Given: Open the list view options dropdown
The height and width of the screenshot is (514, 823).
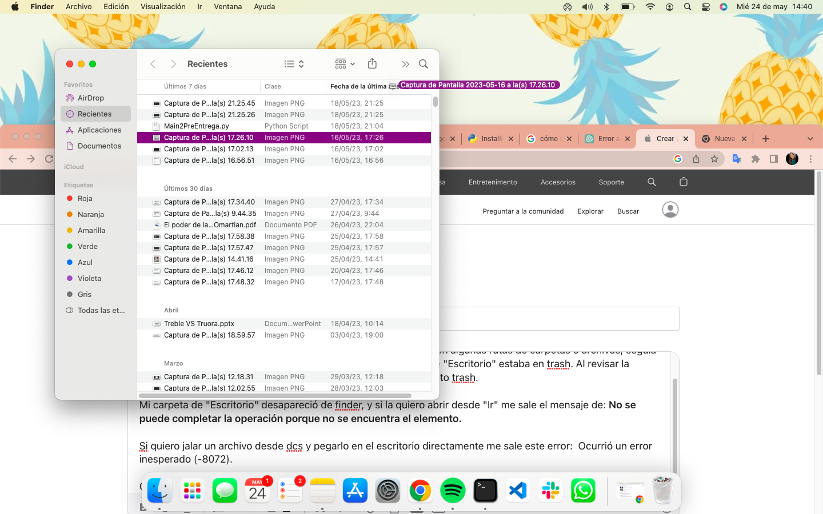Looking at the screenshot, I should 294,64.
